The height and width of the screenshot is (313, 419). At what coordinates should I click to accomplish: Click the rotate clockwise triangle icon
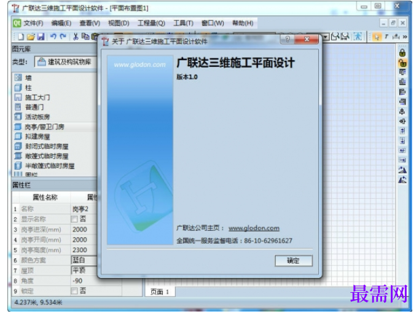[402, 170]
